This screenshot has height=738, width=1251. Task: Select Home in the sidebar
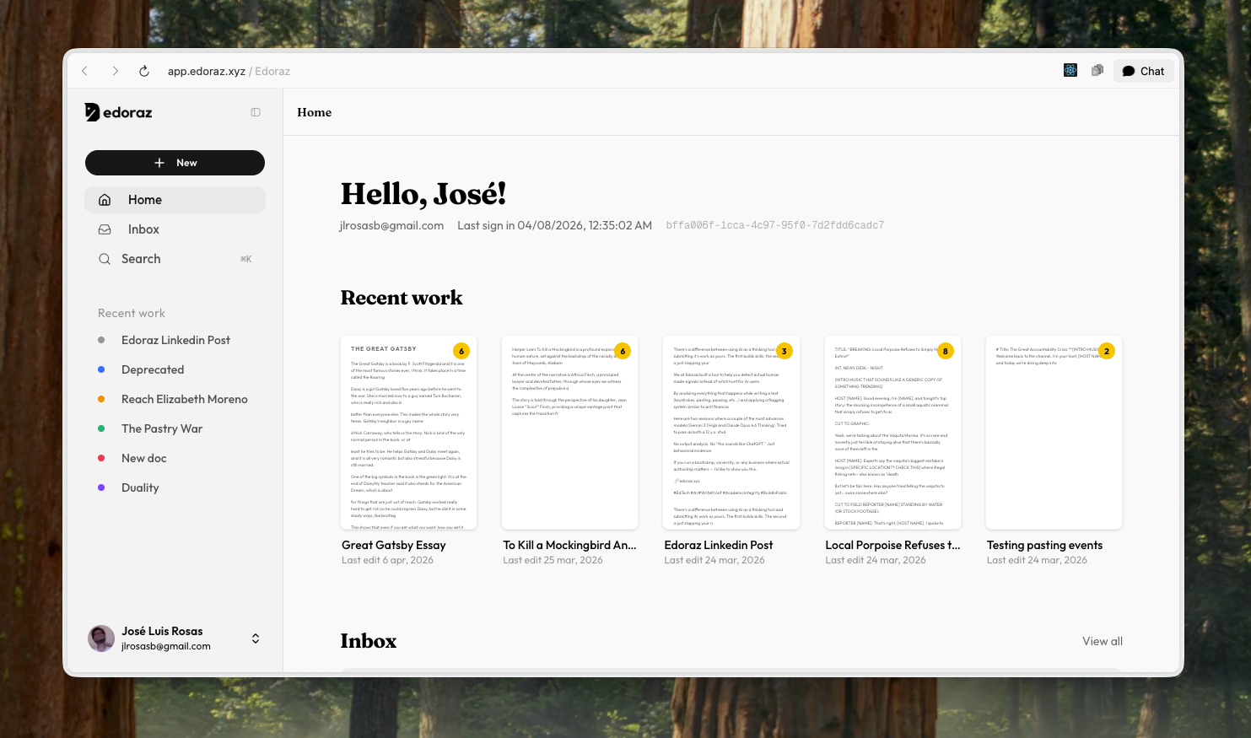(x=175, y=200)
